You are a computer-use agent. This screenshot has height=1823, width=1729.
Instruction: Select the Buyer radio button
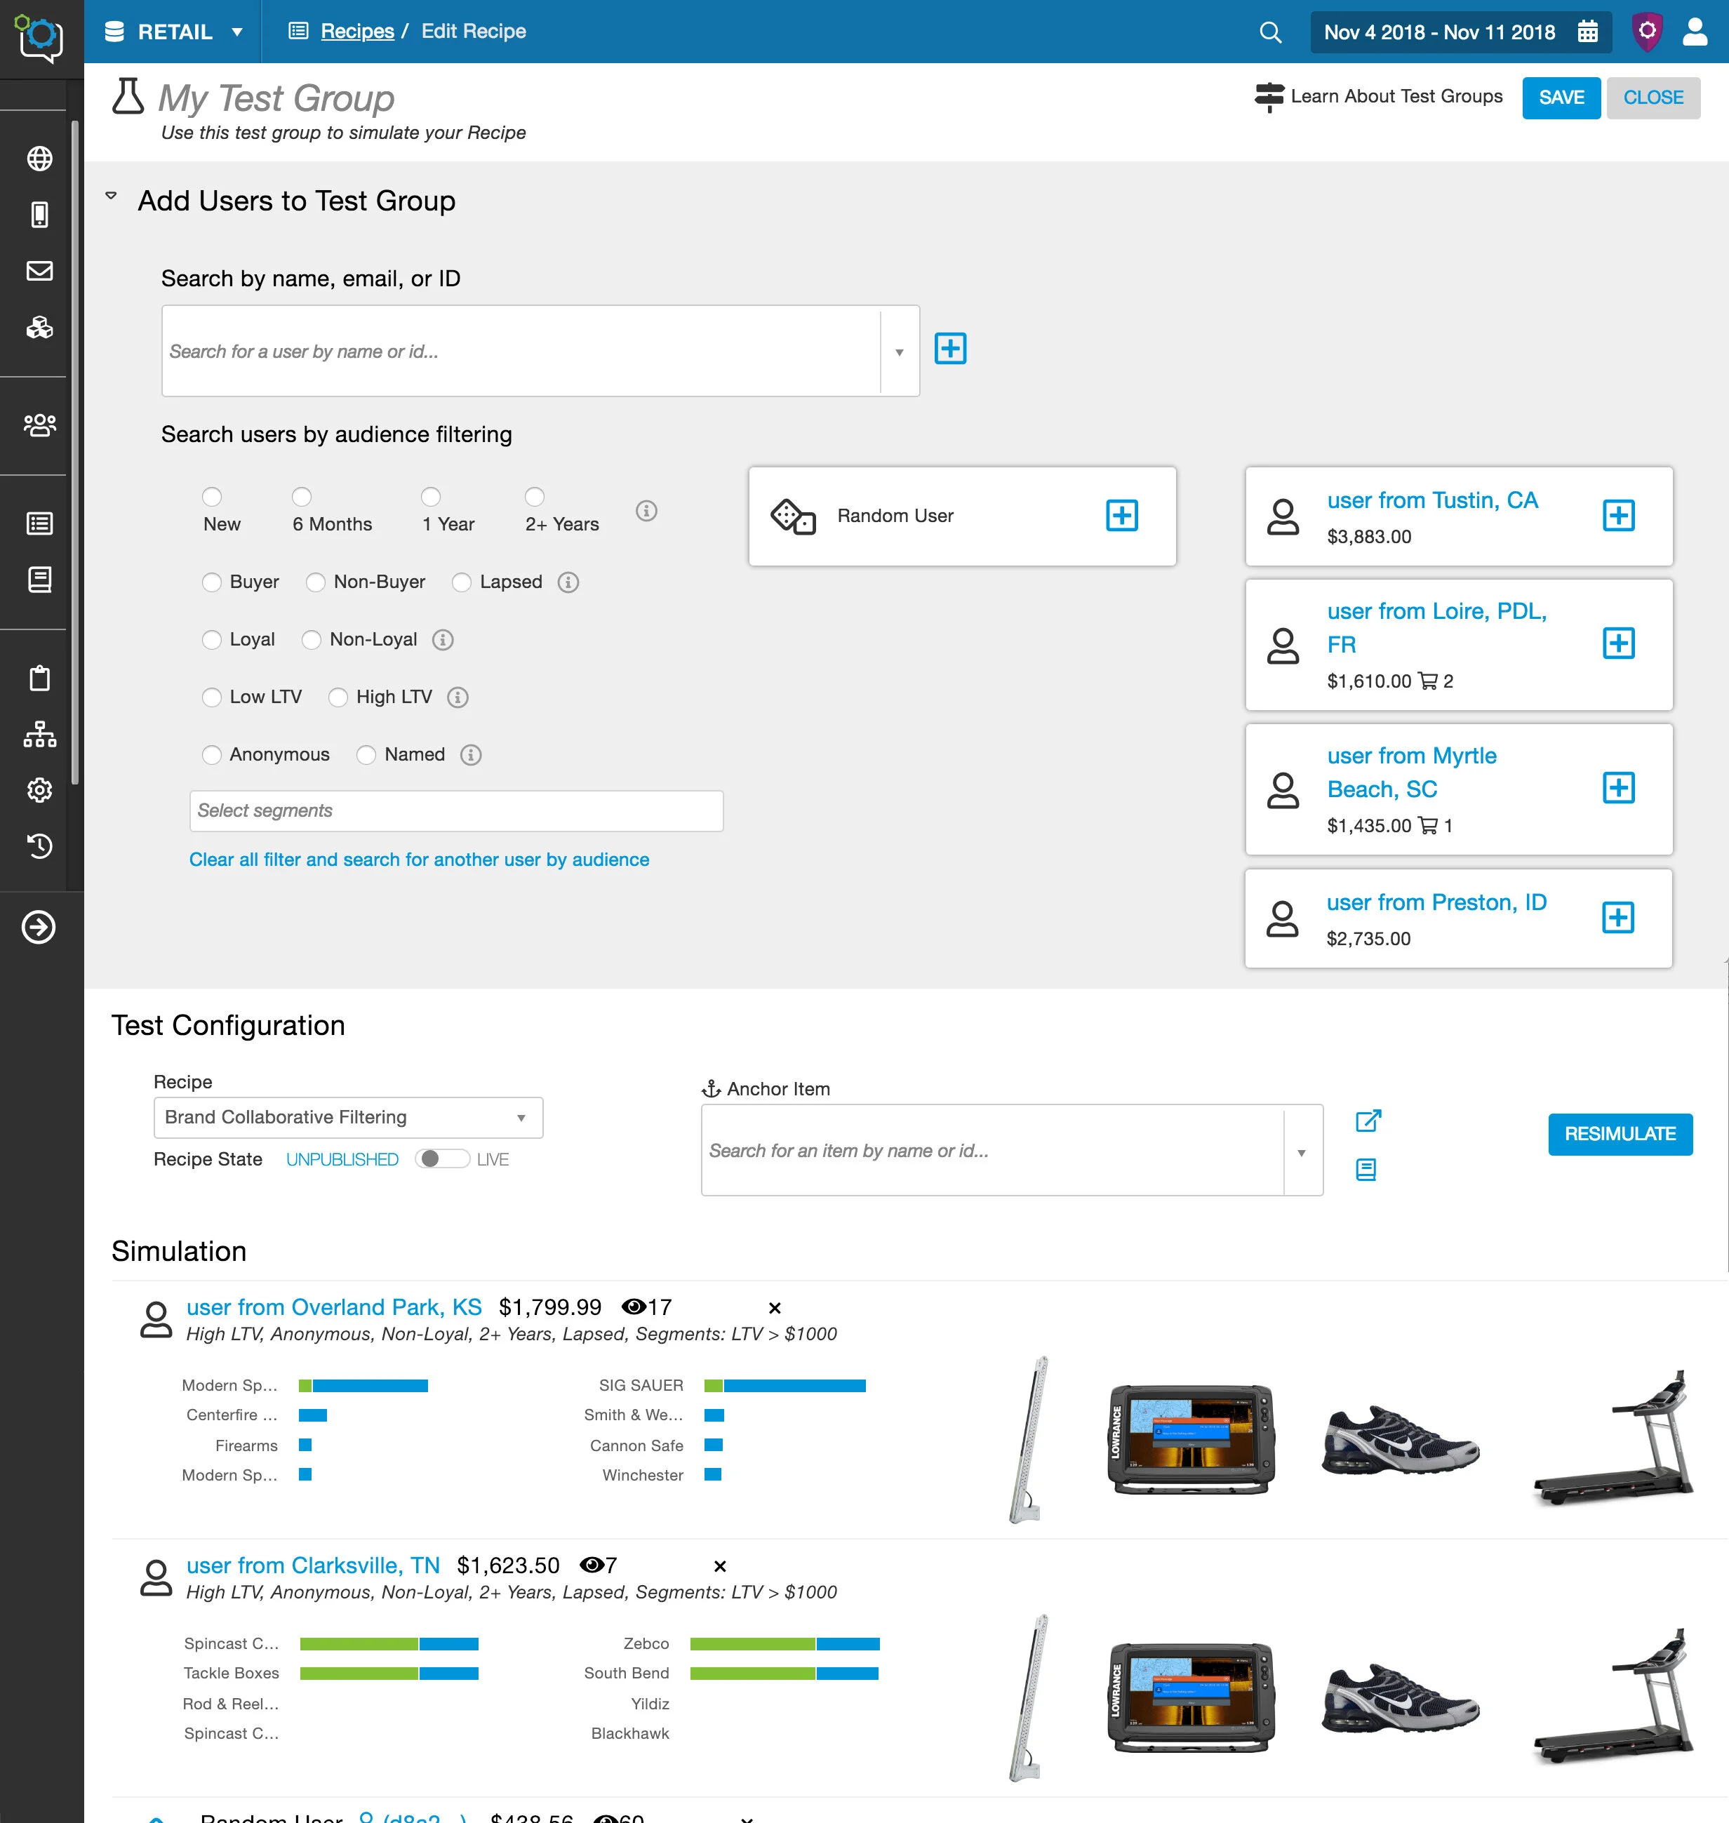212,582
